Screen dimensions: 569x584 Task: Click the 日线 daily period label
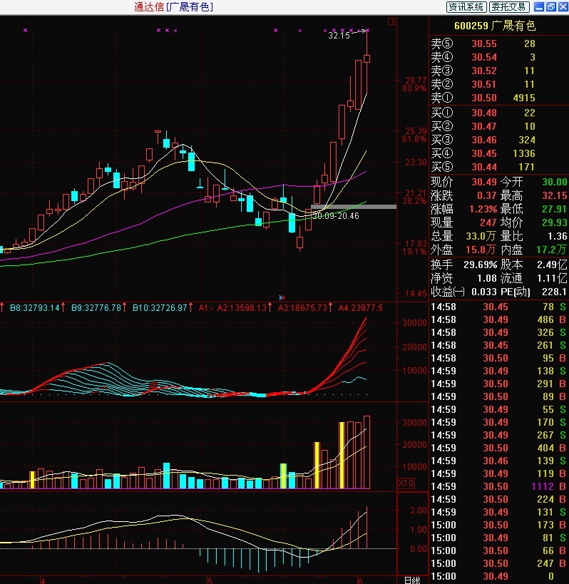[412, 580]
